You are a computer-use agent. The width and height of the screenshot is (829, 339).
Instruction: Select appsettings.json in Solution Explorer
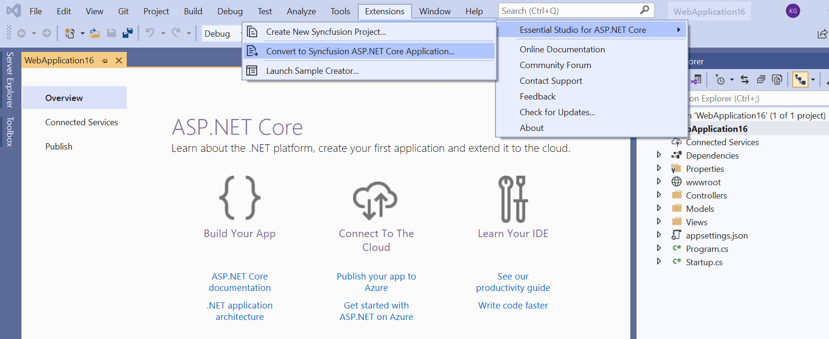pyautogui.click(x=717, y=235)
